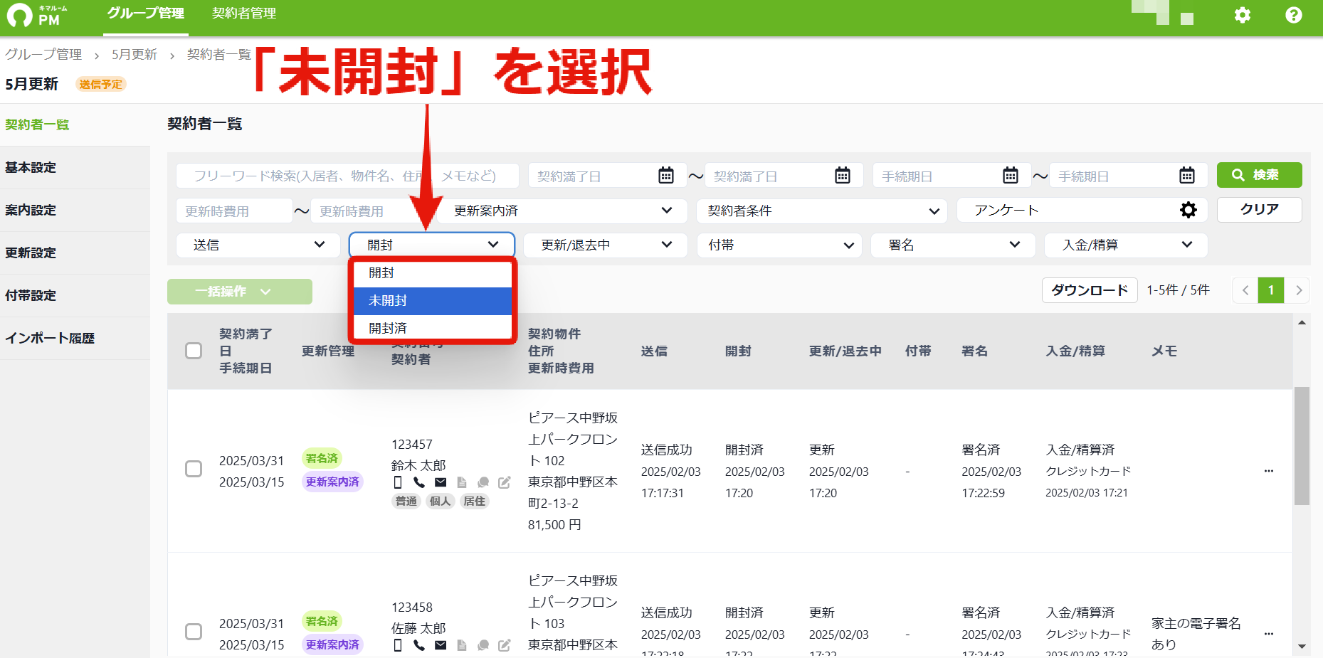Open the アンケート gear settings icon
Viewport: 1323px width, 658px height.
click(1188, 210)
